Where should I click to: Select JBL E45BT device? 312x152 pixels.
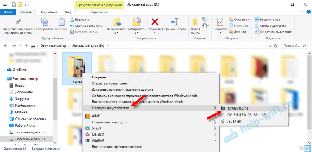(253, 121)
